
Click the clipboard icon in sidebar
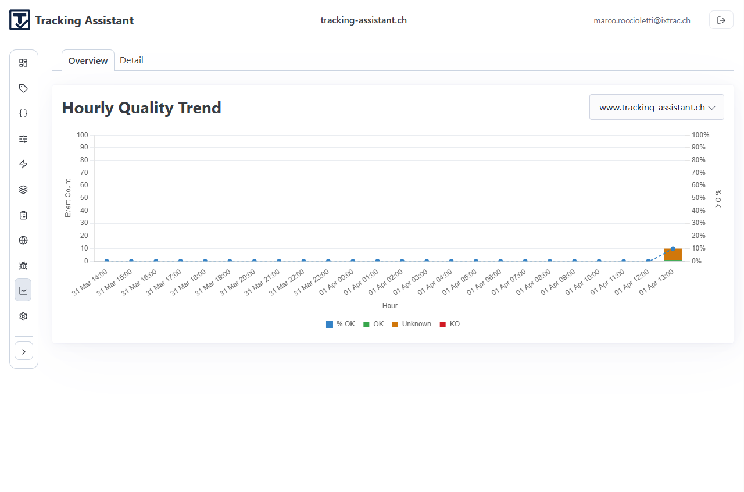click(x=23, y=215)
